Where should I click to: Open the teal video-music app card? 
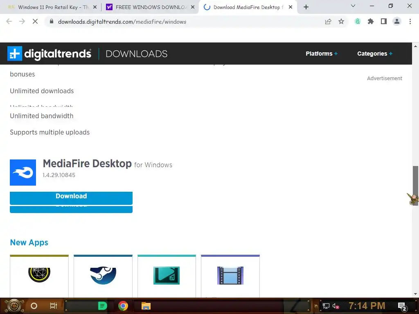point(167,276)
